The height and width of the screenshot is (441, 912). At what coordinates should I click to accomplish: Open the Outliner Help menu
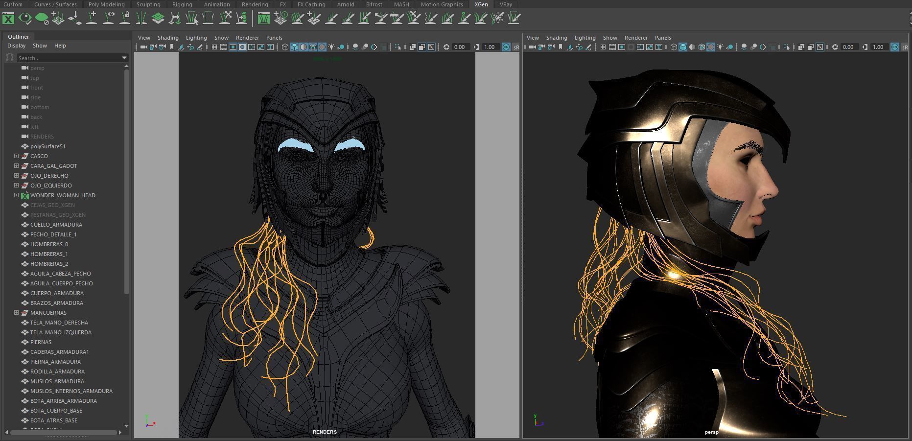(x=60, y=46)
